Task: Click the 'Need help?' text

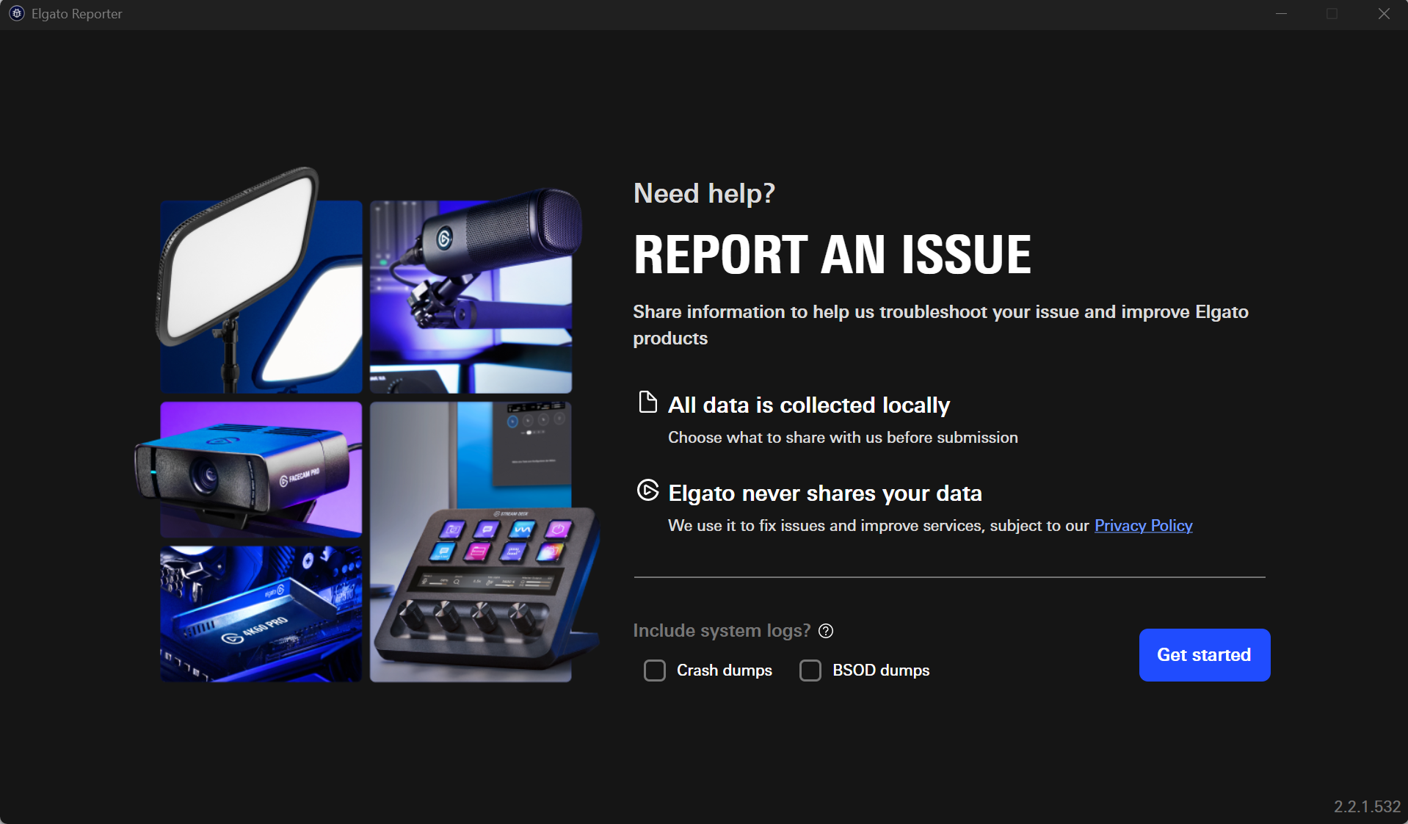Action: [704, 193]
